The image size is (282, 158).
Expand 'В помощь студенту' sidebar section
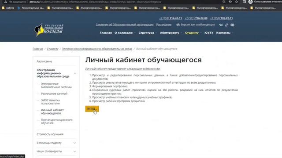[x=74, y=143]
